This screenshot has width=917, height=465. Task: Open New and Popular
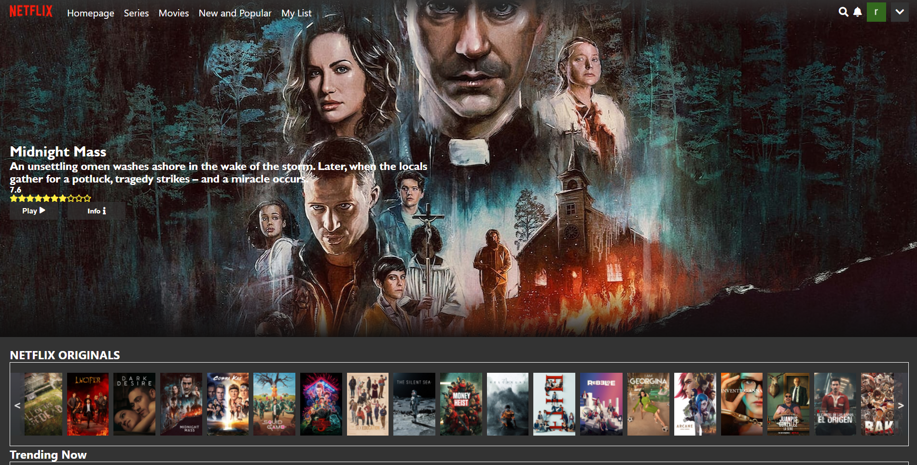pyautogui.click(x=235, y=13)
